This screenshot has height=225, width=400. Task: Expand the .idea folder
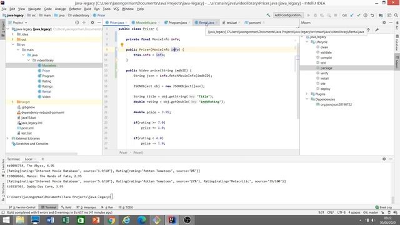(x=12, y=34)
